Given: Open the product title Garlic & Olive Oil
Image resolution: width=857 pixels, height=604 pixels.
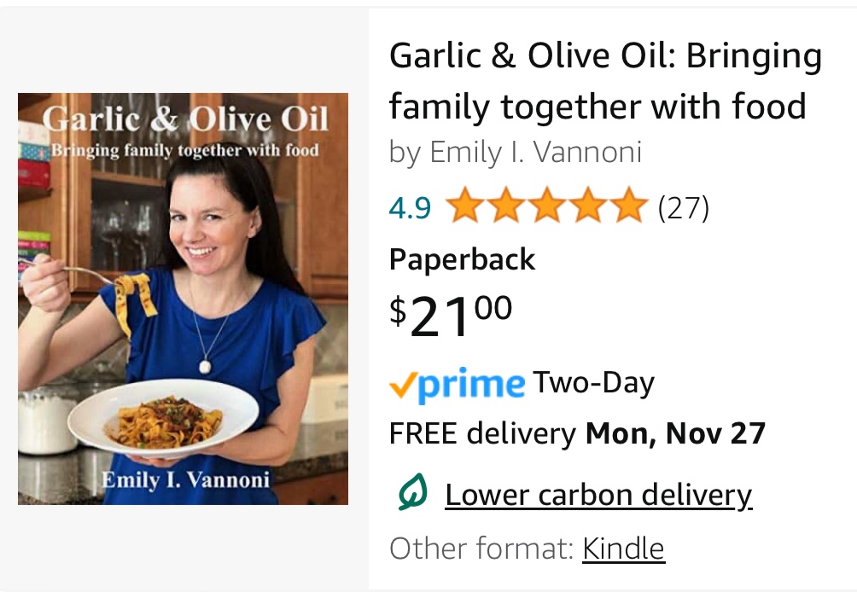Looking at the screenshot, I should click(x=604, y=81).
